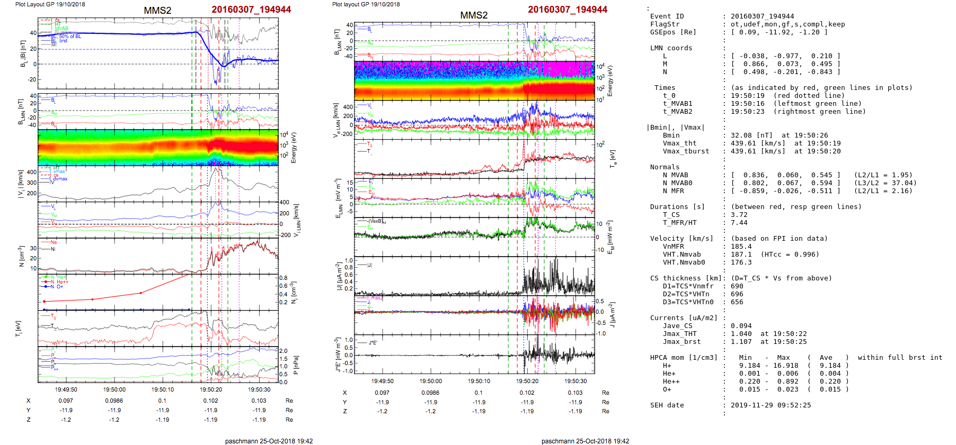Image resolution: width=956 pixels, height=445 pixels.
Task: Click the magenta saturated region of the electron spectrogram
Action: tap(571, 69)
